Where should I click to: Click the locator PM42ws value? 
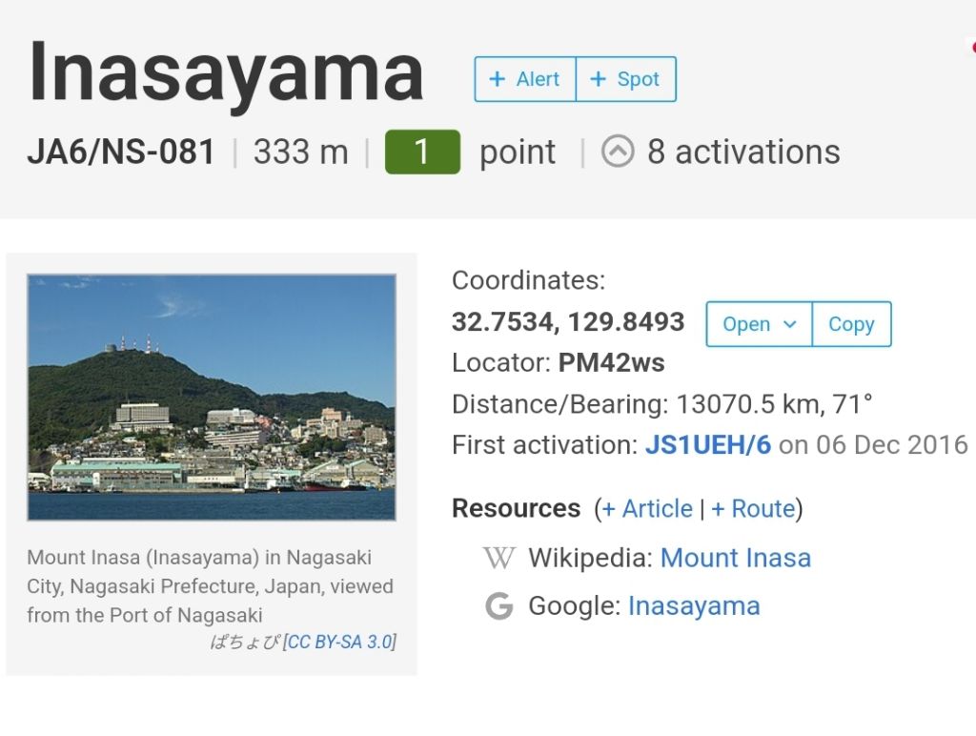611,363
